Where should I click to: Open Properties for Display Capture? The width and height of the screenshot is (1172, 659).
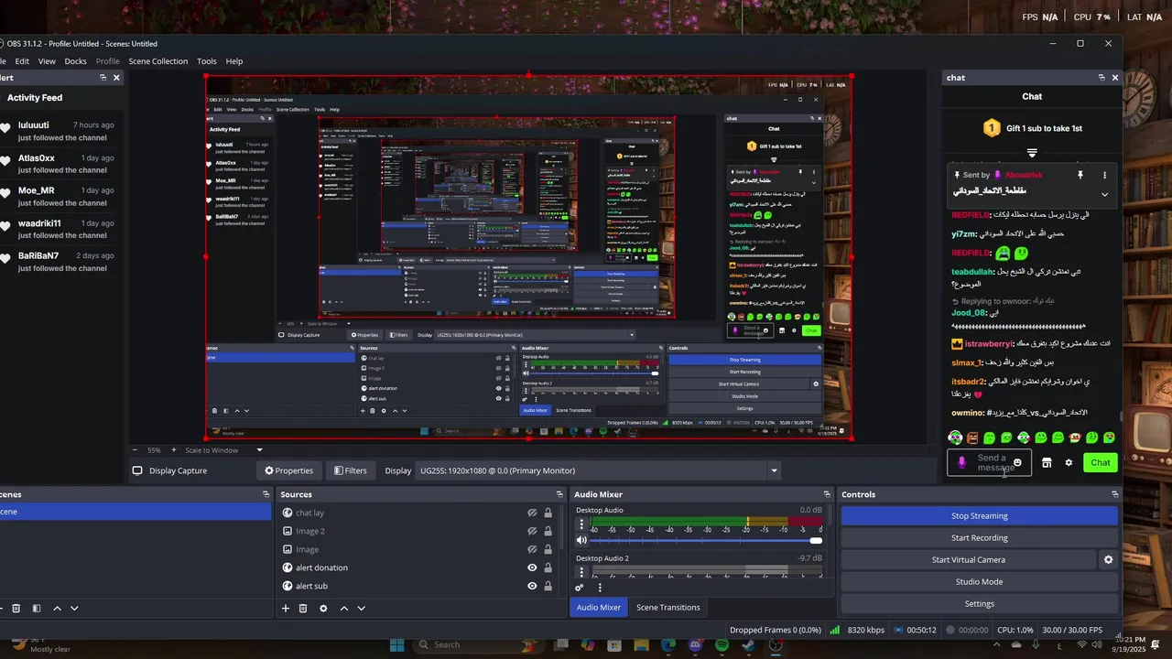pyautogui.click(x=288, y=470)
